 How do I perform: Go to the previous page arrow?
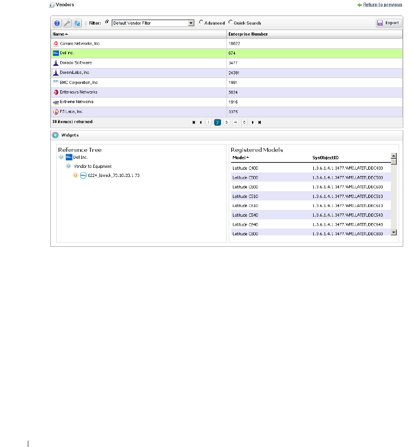pyautogui.click(x=200, y=122)
